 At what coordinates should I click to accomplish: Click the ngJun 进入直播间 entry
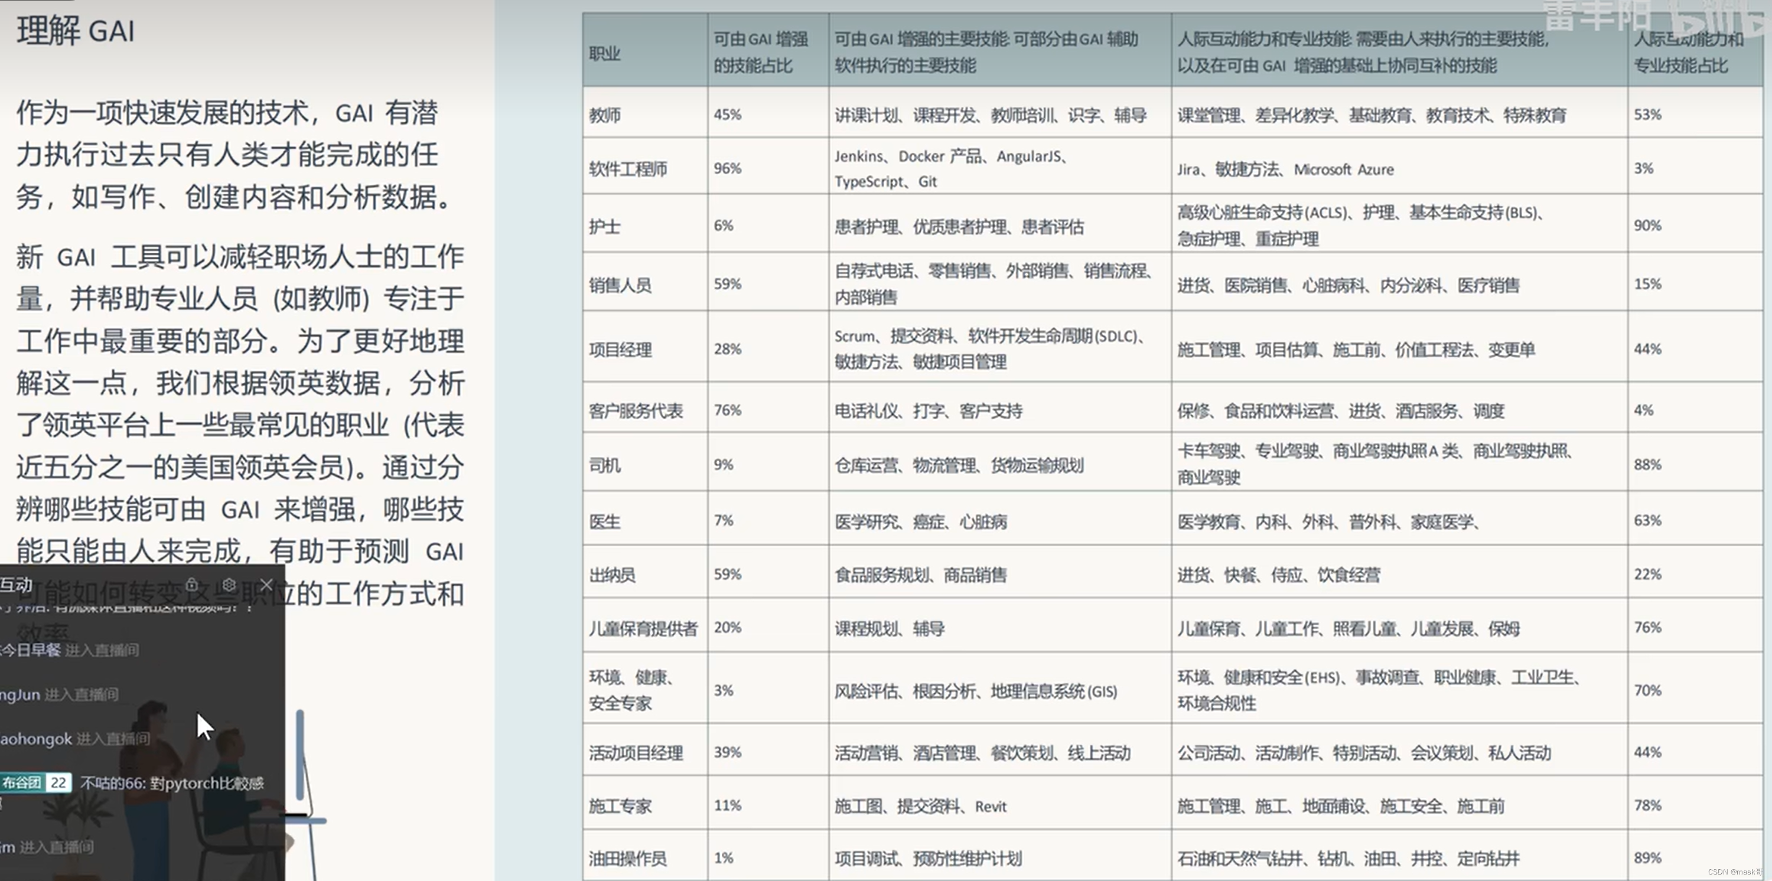click(x=59, y=694)
